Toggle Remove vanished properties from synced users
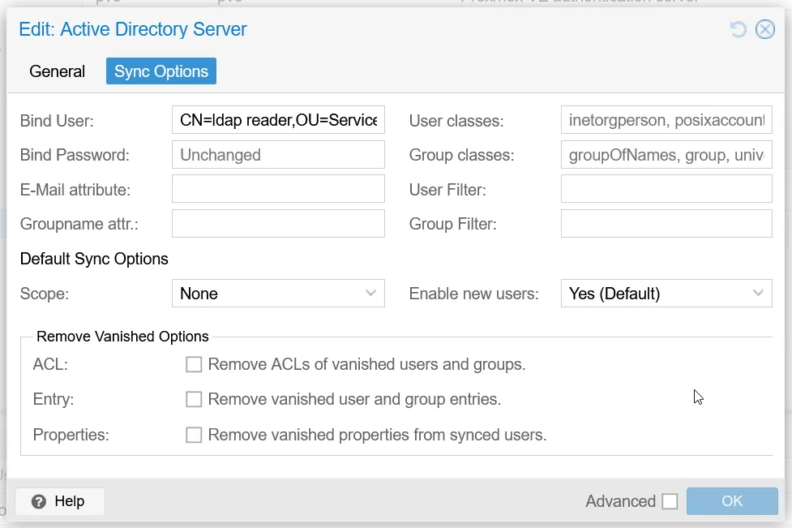 pyautogui.click(x=194, y=436)
